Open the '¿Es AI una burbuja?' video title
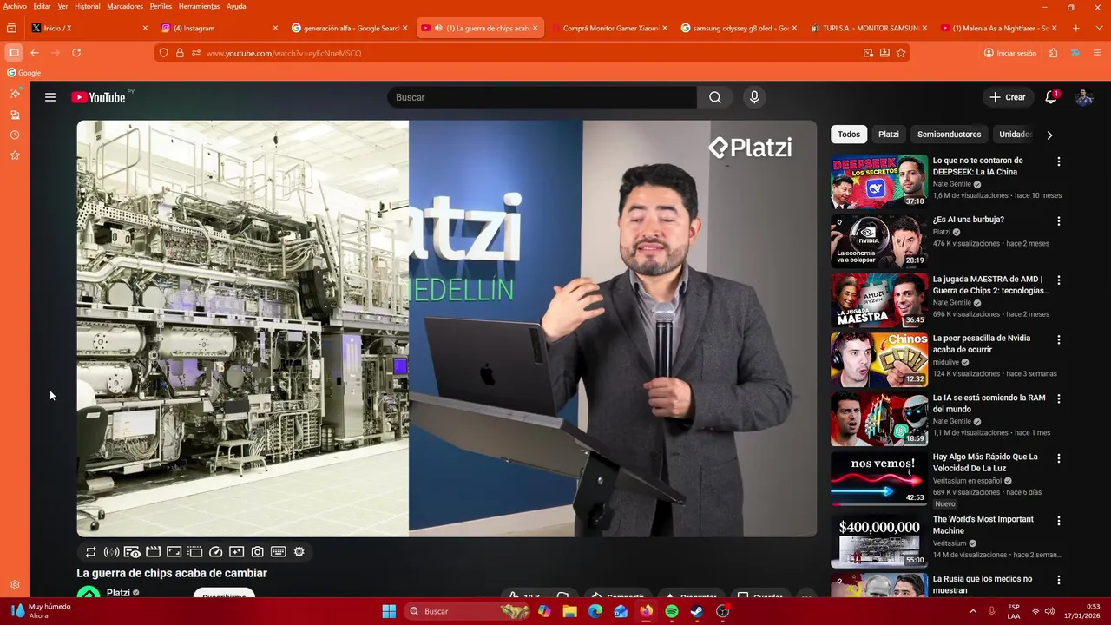Image resolution: width=1111 pixels, height=625 pixels. [x=969, y=220]
